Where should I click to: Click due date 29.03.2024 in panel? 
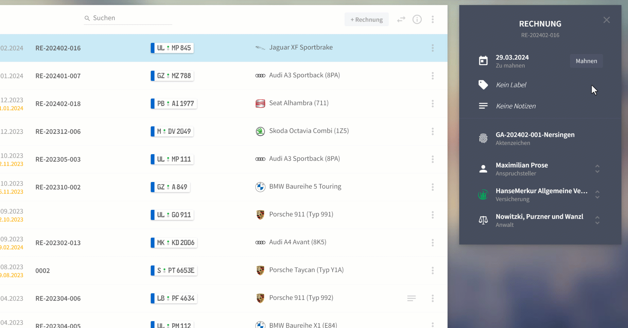512,57
